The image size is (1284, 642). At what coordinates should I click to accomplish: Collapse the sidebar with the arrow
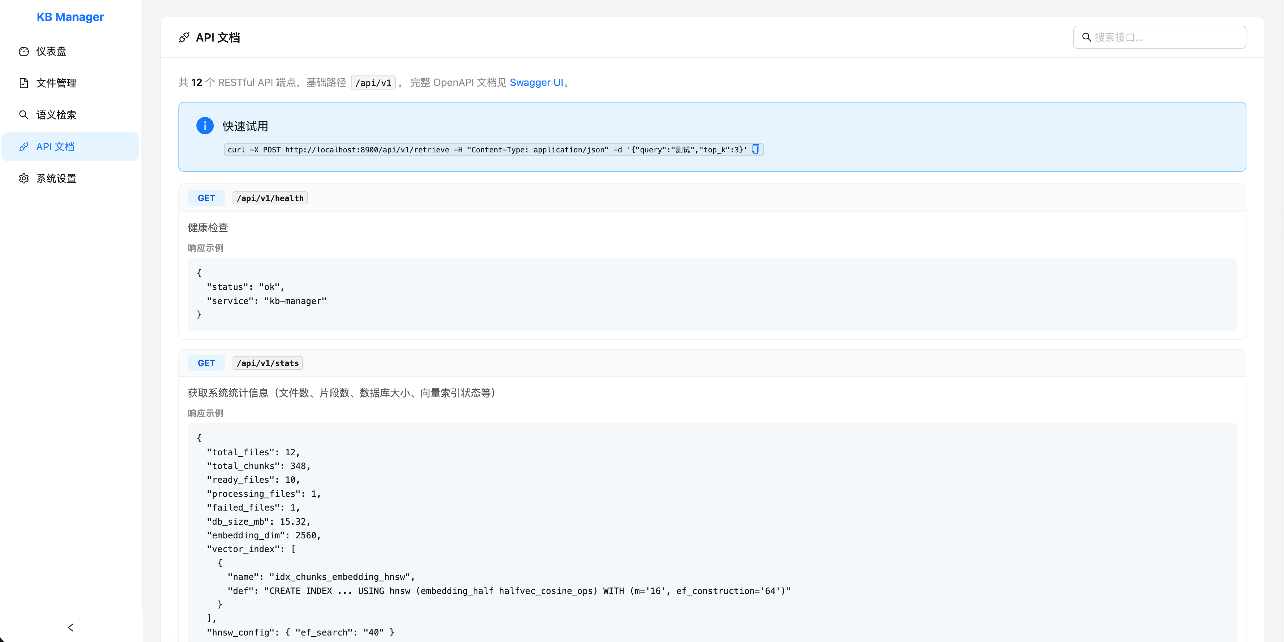coord(71,628)
